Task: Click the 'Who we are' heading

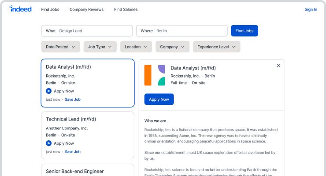Action: [155, 121]
